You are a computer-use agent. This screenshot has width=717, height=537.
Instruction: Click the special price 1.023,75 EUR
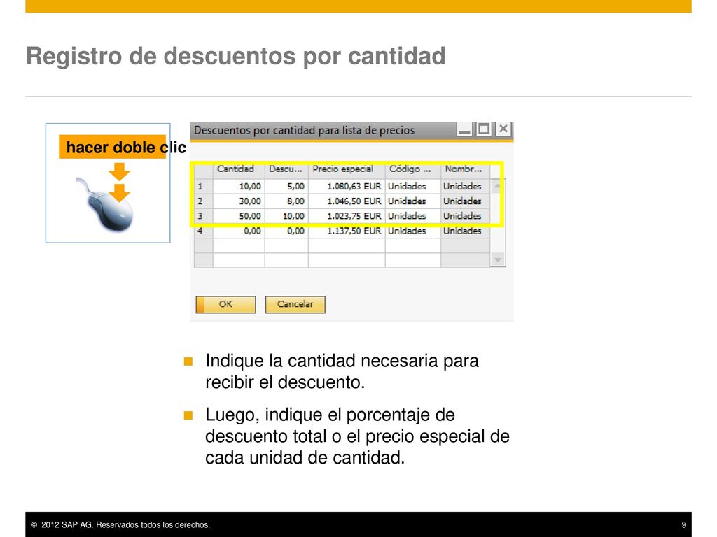[x=347, y=216]
